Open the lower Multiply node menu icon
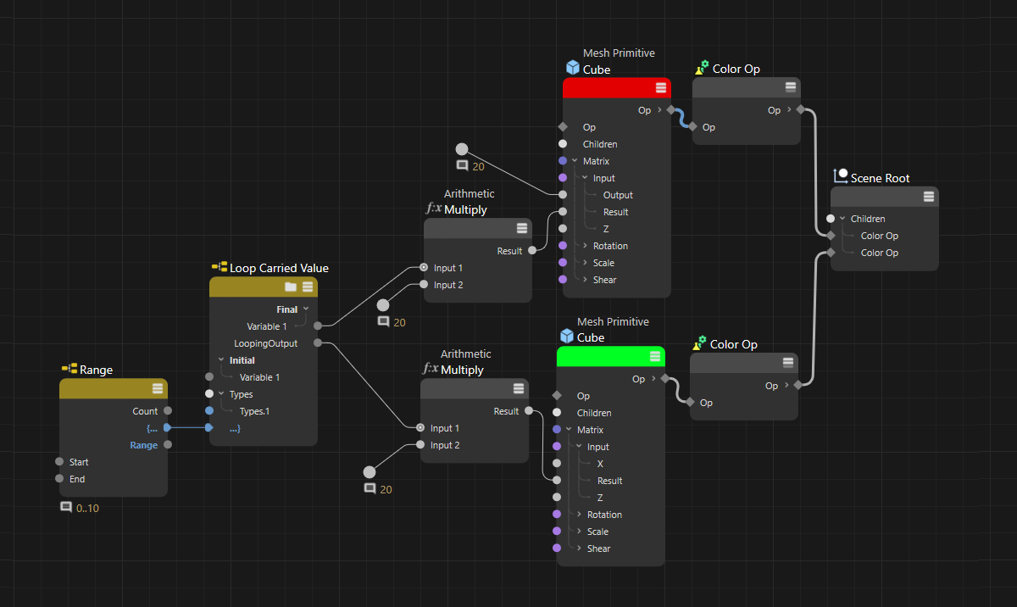Viewport: 1017px width, 607px height. pyautogui.click(x=519, y=388)
